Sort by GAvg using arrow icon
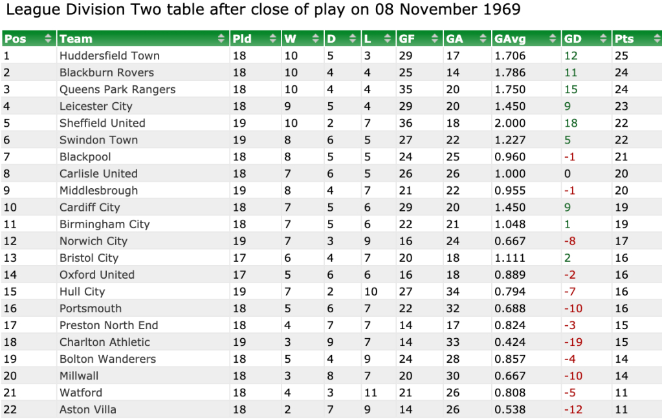The width and height of the screenshot is (662, 419). (553, 38)
